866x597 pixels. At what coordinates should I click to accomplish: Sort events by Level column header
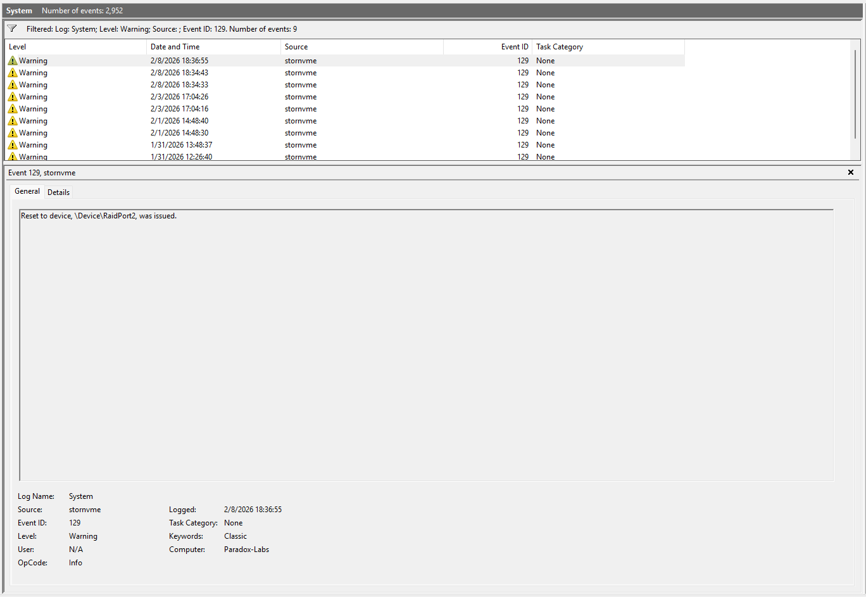coord(76,47)
